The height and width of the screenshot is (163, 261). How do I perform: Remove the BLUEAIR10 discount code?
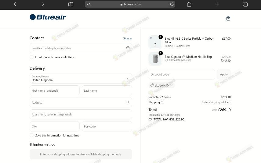[x=172, y=85]
